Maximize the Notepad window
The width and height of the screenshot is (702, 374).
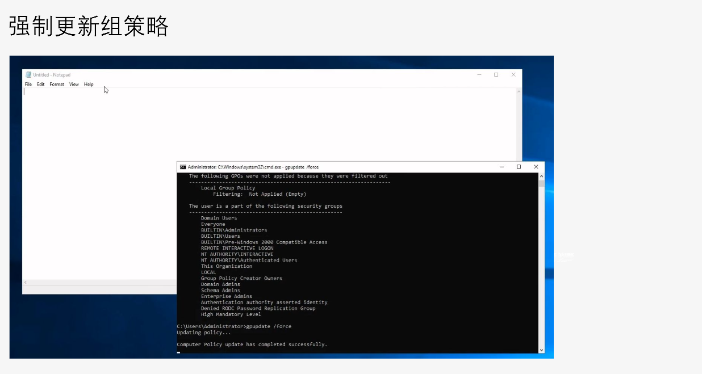coord(496,75)
